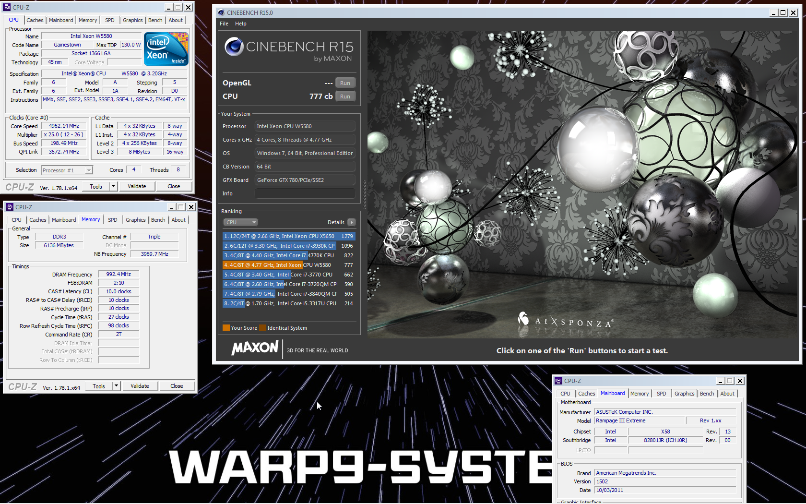
Task: Click the Intel Xeon inside logo in CPU-Z
Action: [x=166, y=49]
